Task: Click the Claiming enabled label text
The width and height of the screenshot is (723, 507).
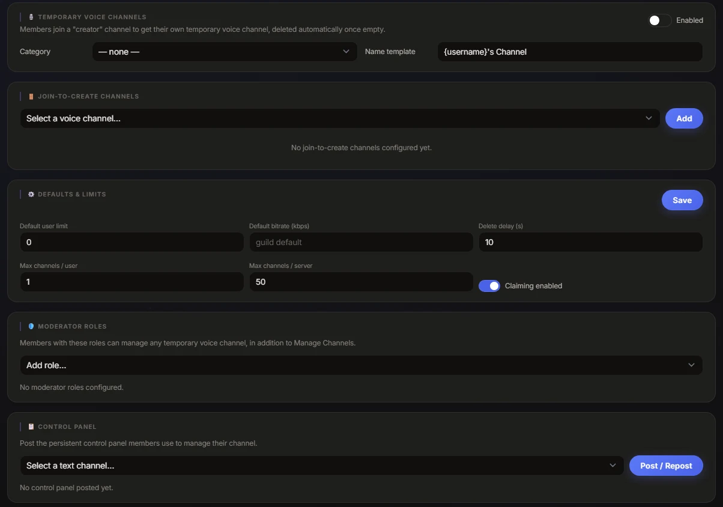Action: pos(534,286)
